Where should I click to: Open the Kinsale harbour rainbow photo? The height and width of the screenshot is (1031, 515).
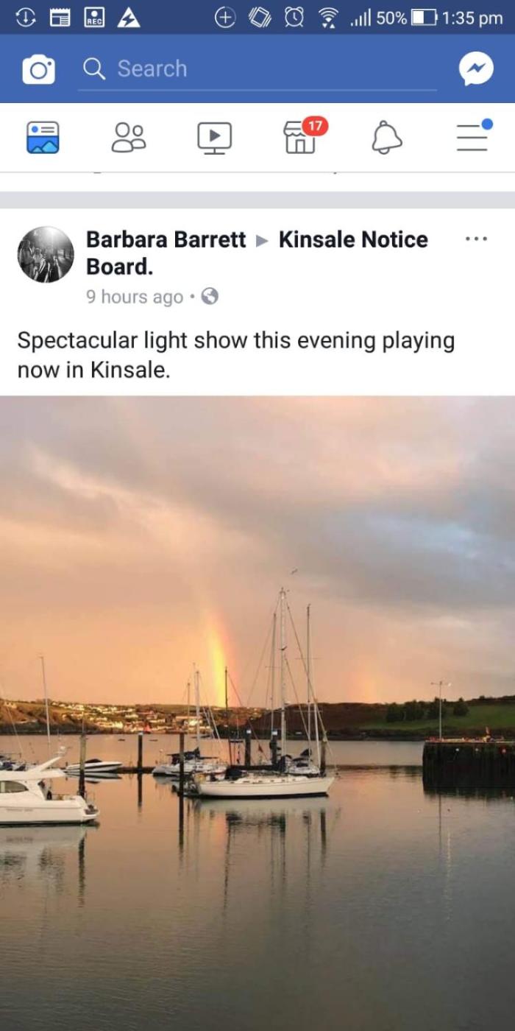tap(257, 714)
